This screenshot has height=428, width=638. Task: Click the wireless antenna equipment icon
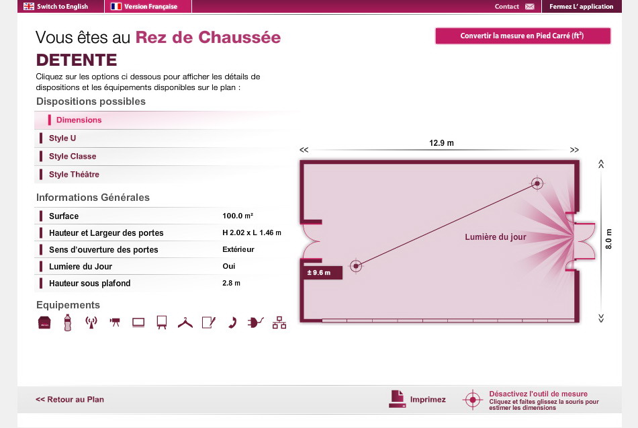pyautogui.click(x=91, y=323)
